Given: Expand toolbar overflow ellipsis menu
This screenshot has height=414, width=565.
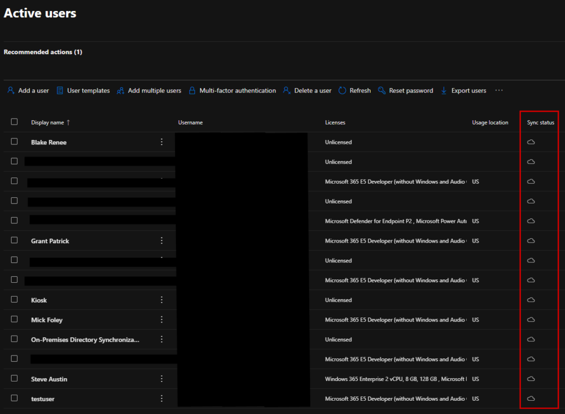Looking at the screenshot, I should [x=499, y=90].
